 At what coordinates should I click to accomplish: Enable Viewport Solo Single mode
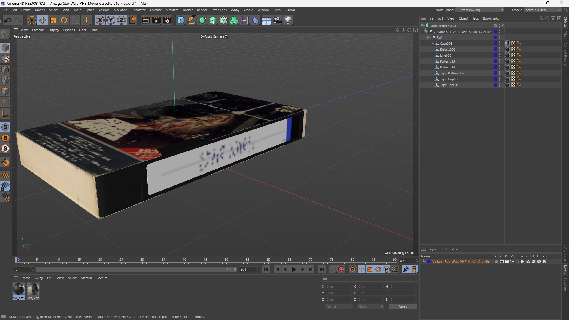pos(5,138)
